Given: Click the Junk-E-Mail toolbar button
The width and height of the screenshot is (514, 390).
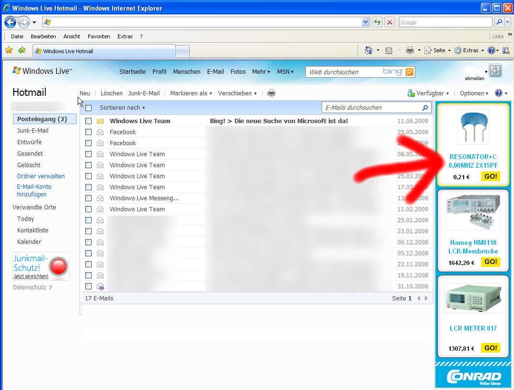Looking at the screenshot, I should [144, 93].
